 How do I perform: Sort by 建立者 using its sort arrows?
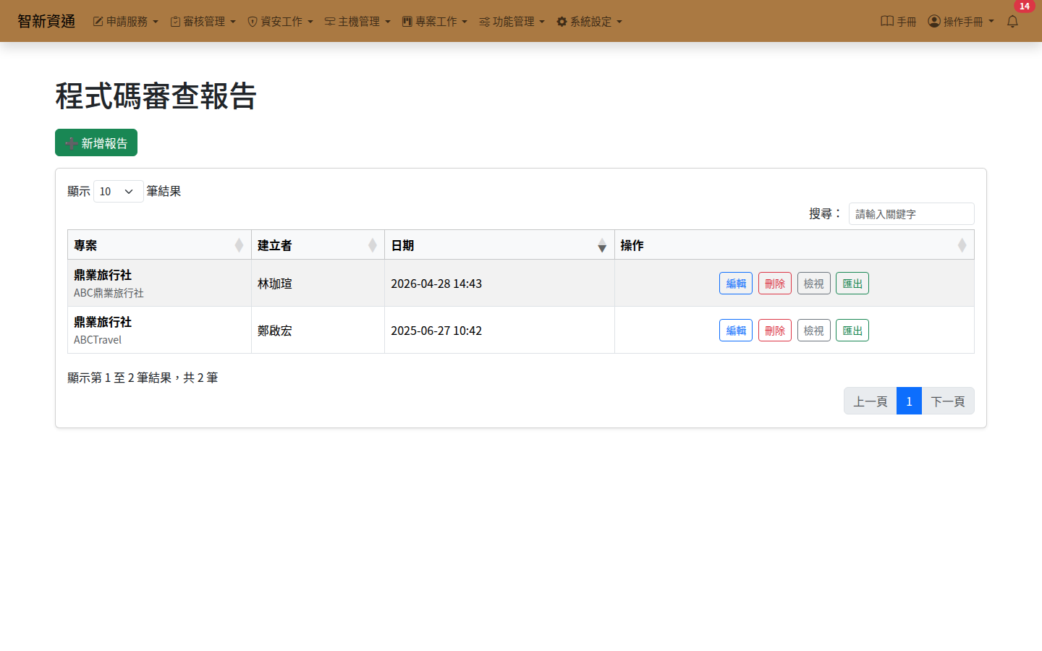tap(373, 245)
